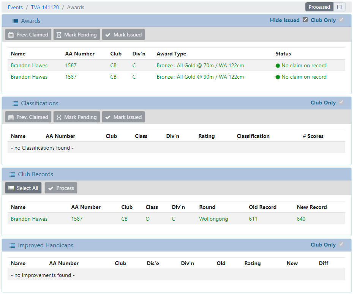This screenshot has height=294, width=354.
Task: Click new record value 640
Action: click(301, 219)
